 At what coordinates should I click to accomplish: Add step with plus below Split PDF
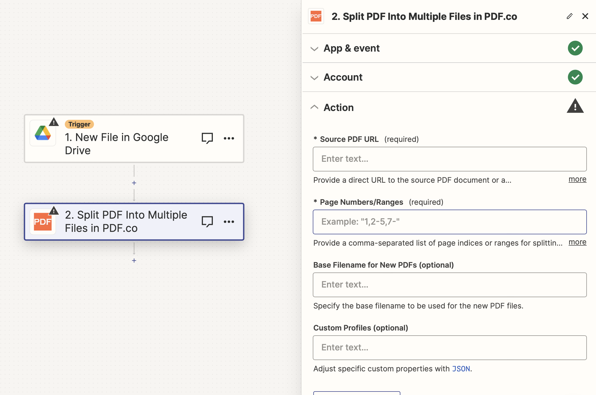click(134, 261)
